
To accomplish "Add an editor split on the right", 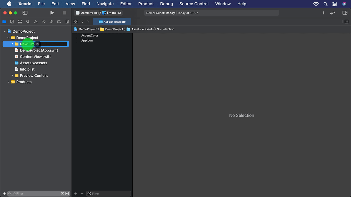I will click(x=347, y=22).
